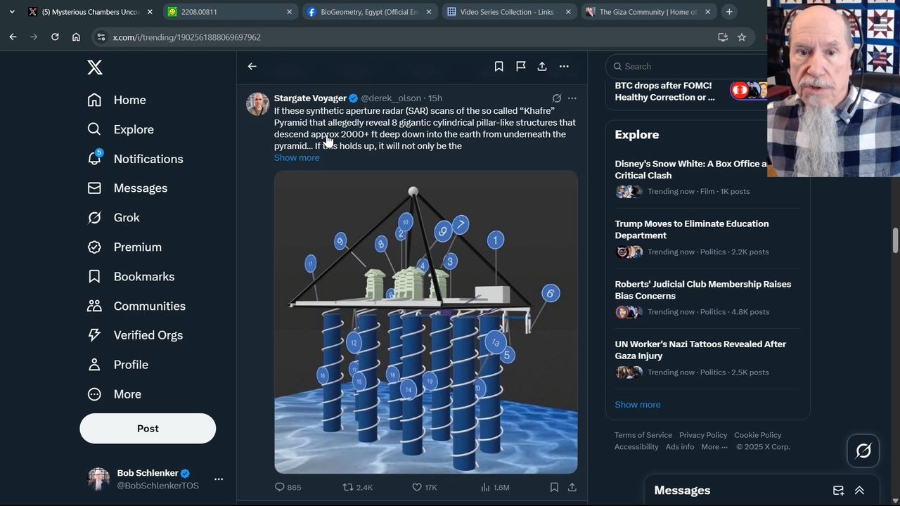Open account menu next to Bob Schlenker
Viewport: 900px width, 506px height.
click(219, 479)
